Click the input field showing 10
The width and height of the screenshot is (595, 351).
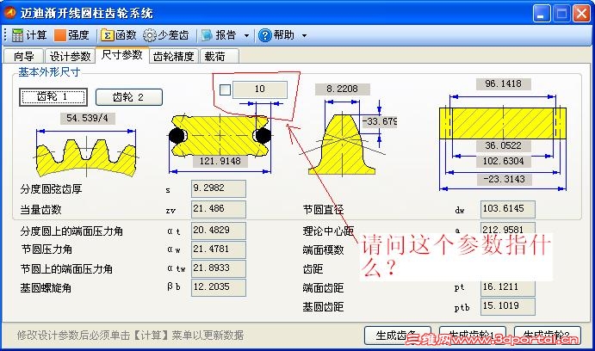click(260, 89)
